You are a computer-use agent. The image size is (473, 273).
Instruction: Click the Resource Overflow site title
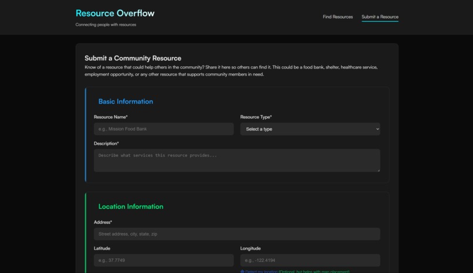click(x=115, y=13)
